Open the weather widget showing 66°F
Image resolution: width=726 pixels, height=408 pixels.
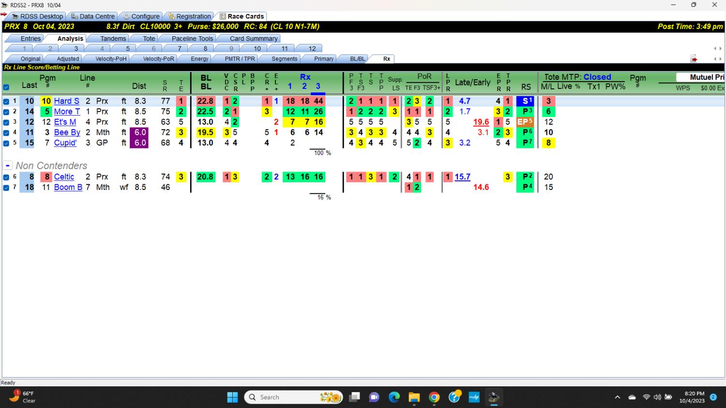[22, 397]
